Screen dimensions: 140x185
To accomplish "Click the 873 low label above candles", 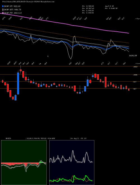I will [x=102, y=64].
